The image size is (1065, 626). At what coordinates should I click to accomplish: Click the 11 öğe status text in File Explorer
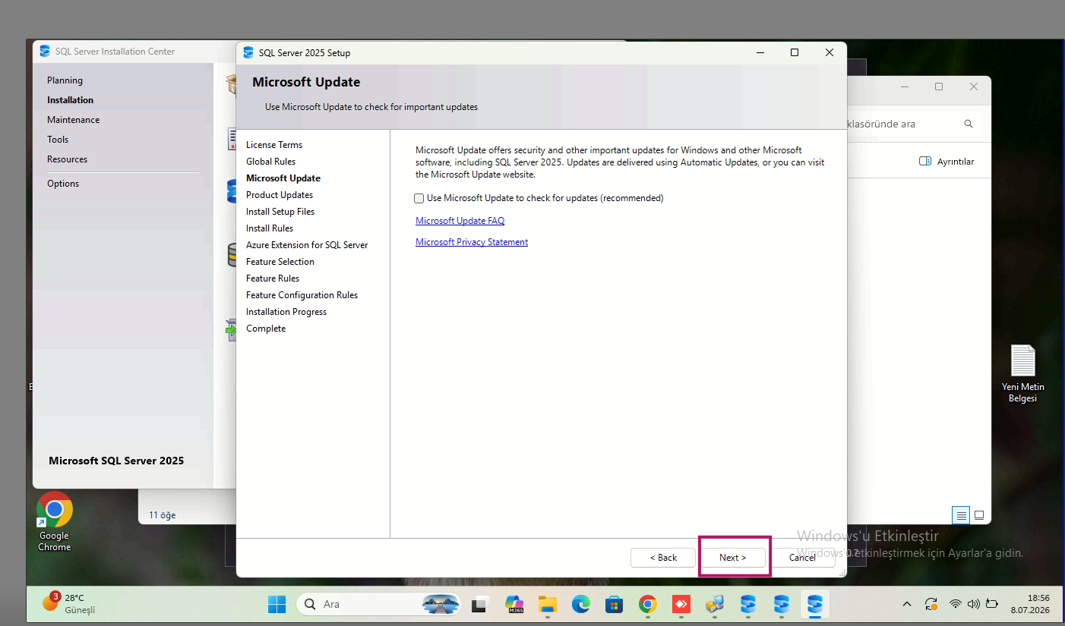162,515
